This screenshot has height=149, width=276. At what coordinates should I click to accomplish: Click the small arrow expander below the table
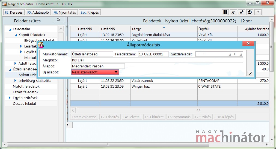(x=68, y=125)
